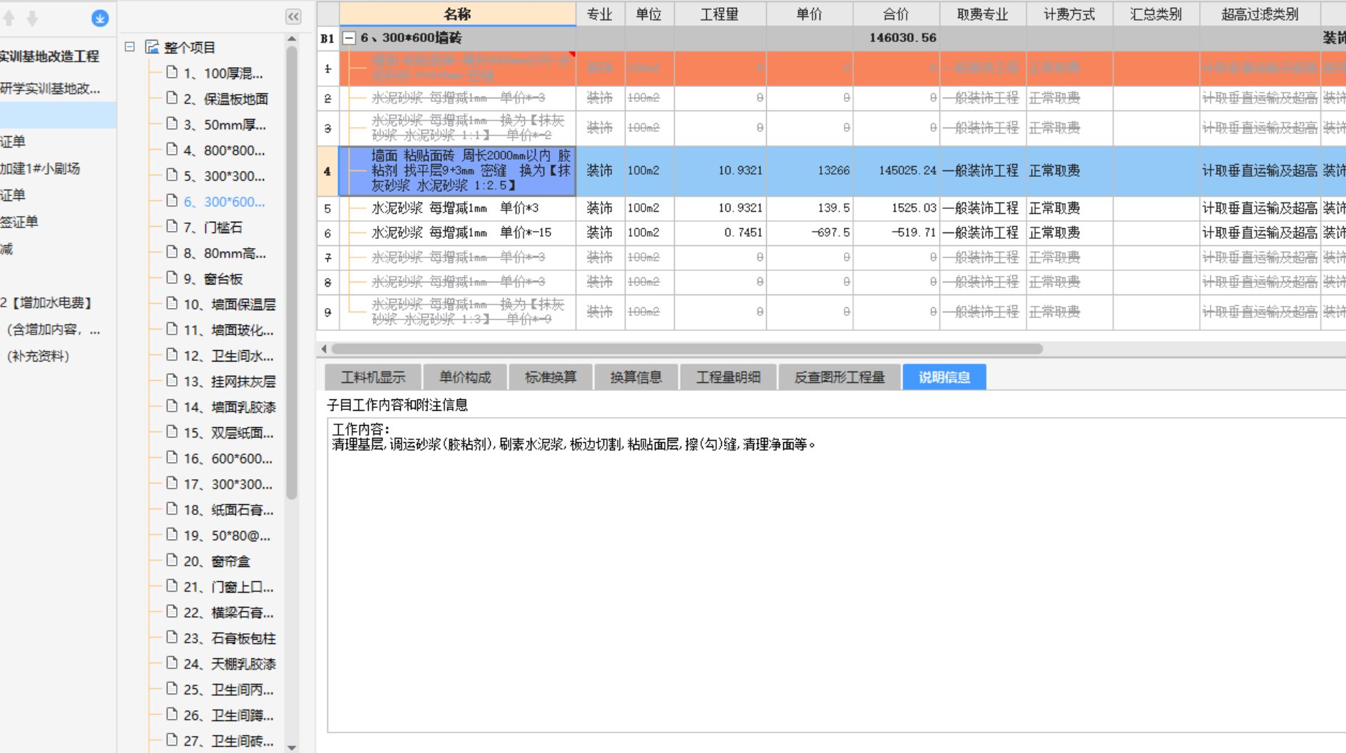Click the 超高过滤类别 column header
1346x753 pixels.
pos(1260,14)
